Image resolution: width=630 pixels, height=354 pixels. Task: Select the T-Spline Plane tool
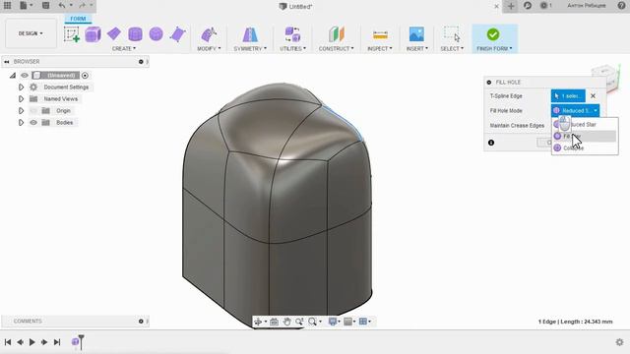114,33
